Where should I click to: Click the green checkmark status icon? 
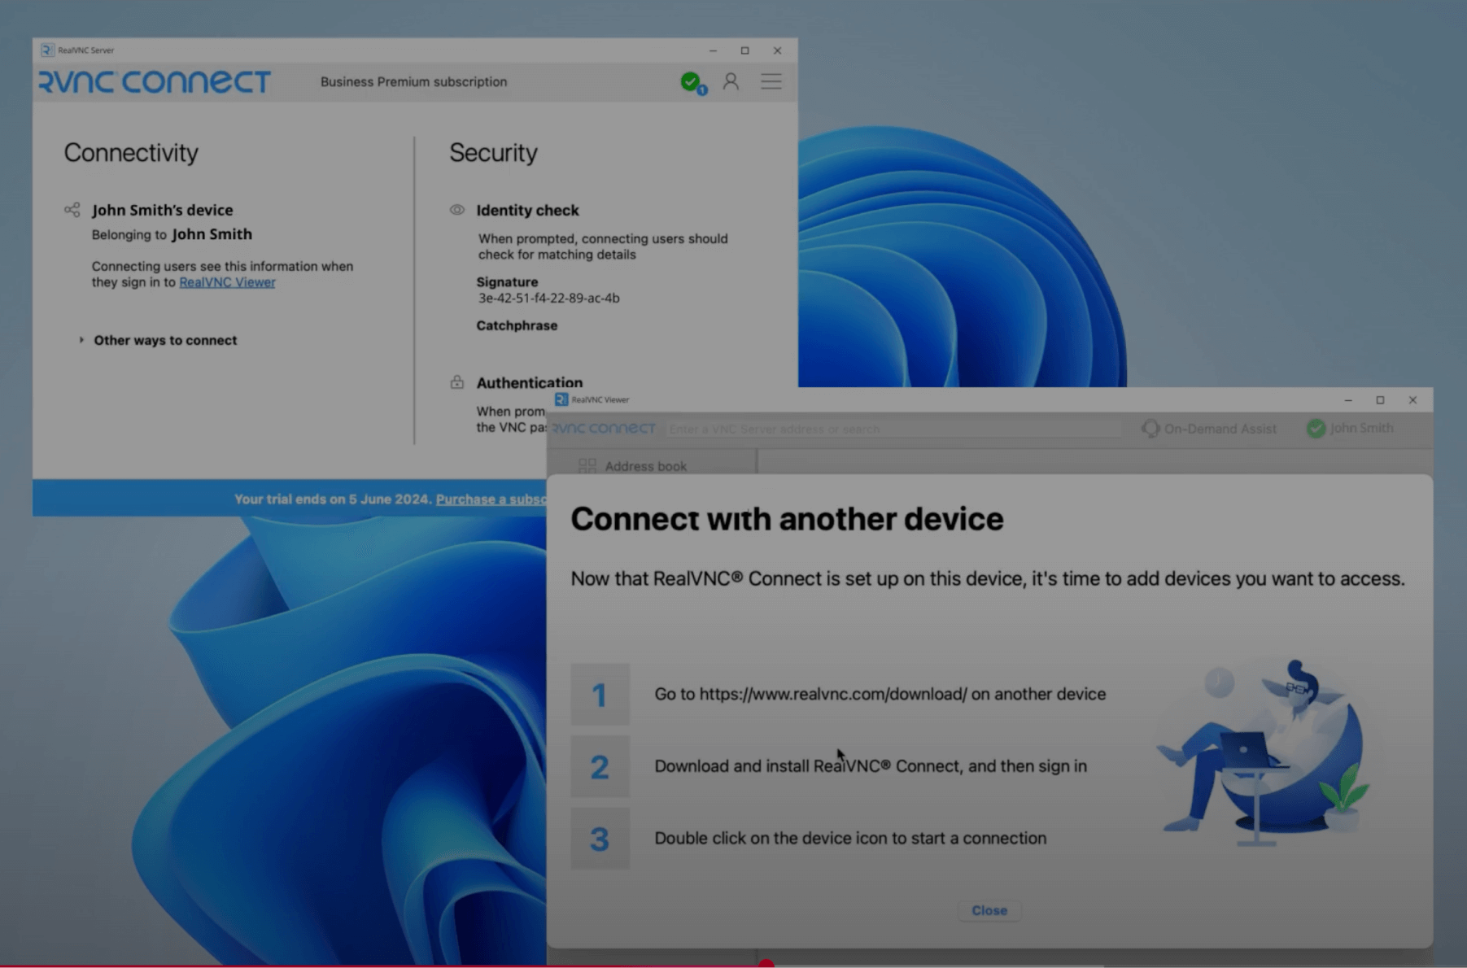pos(691,81)
